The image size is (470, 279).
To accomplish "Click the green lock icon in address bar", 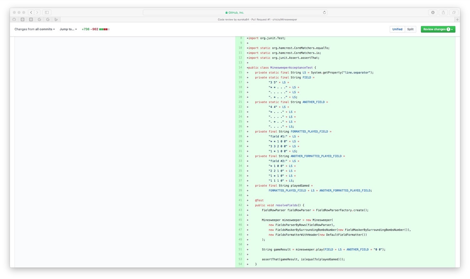I will pos(227,13).
